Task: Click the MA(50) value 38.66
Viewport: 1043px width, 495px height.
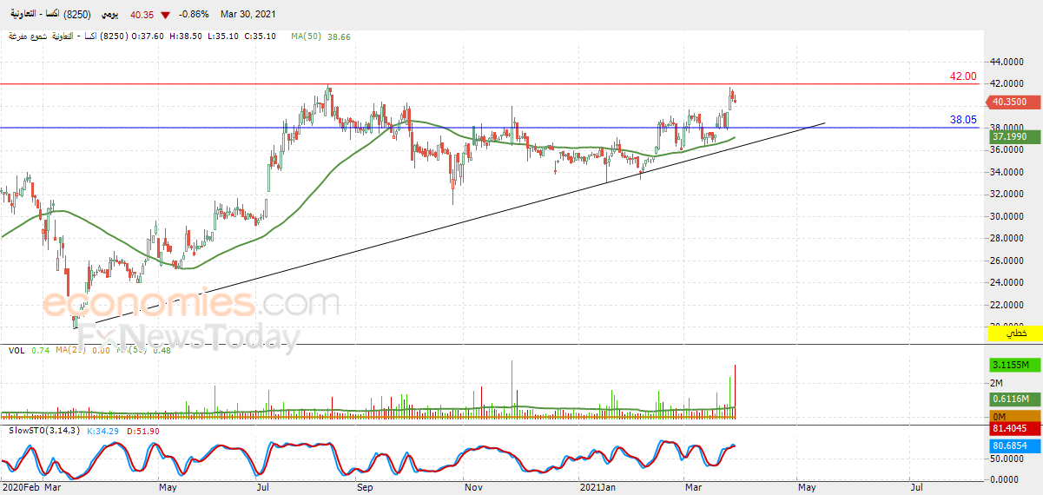Action: (338, 37)
